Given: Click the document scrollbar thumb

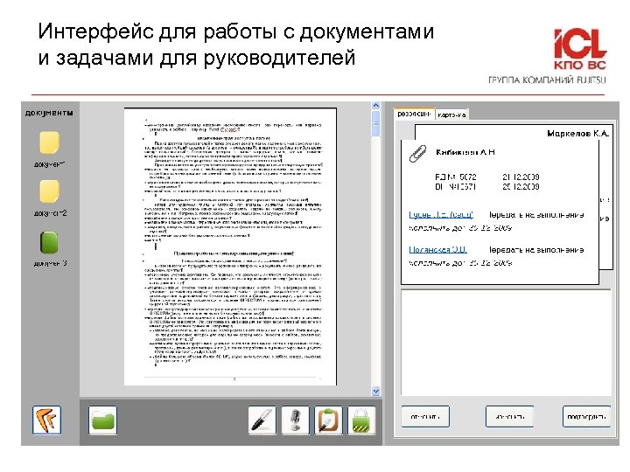Looking at the screenshot, I should coord(375,123).
